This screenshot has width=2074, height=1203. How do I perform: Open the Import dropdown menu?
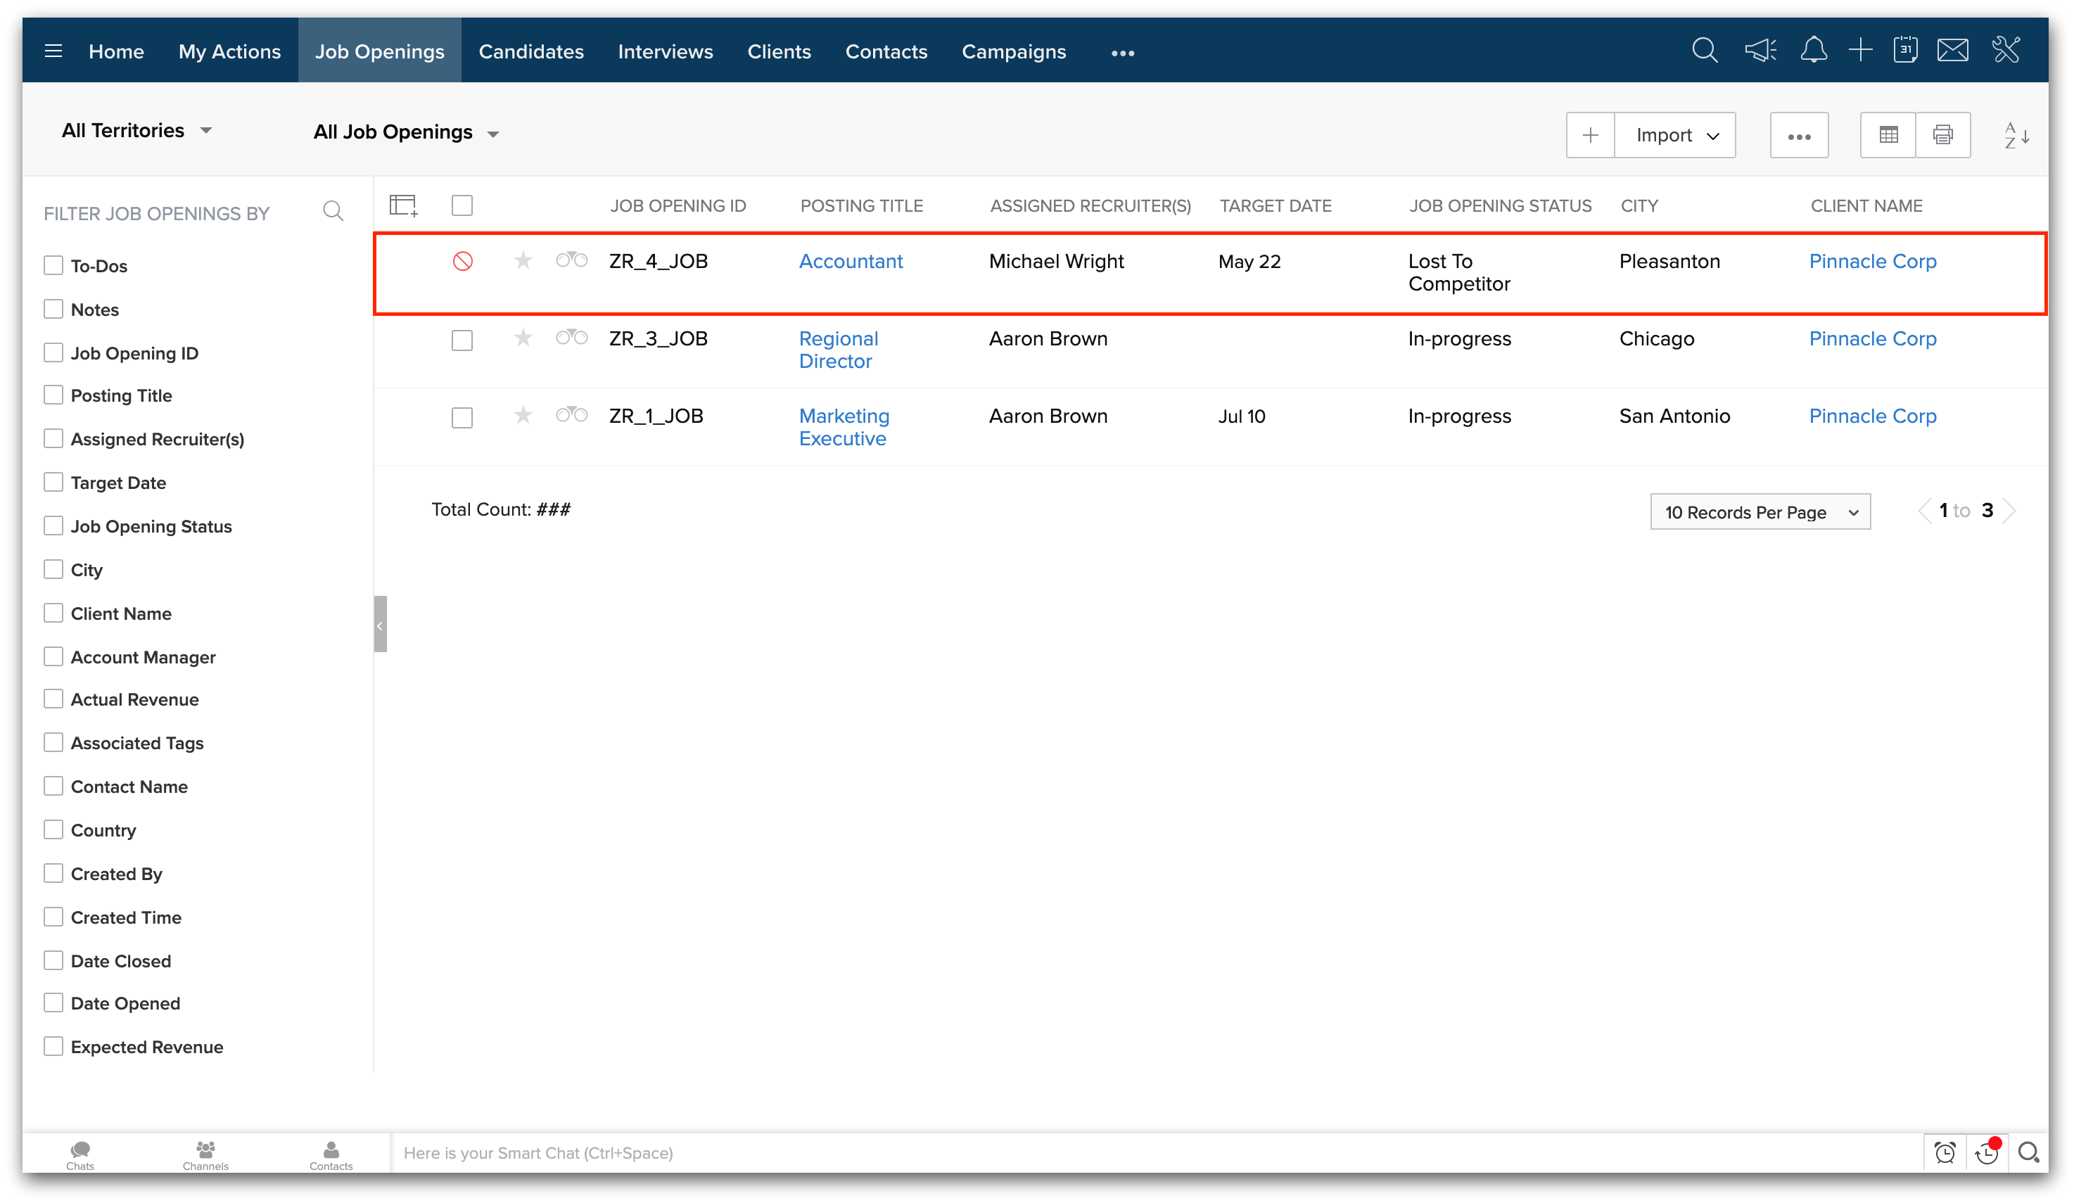[1676, 135]
